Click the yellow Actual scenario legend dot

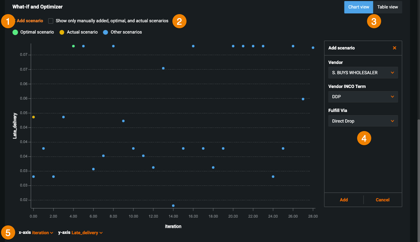point(62,32)
